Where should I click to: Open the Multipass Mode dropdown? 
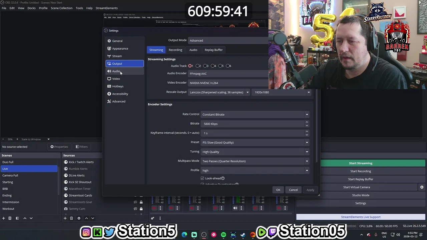tap(255, 161)
